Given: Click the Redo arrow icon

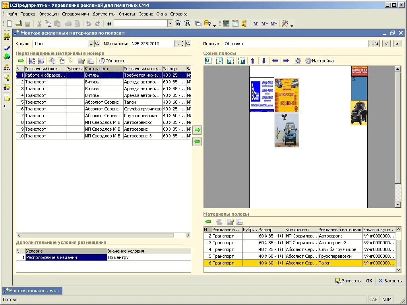Looking at the screenshot, I should pos(98,23).
